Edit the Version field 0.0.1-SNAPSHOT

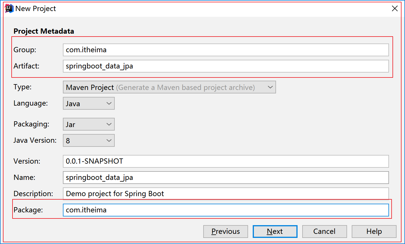point(226,161)
